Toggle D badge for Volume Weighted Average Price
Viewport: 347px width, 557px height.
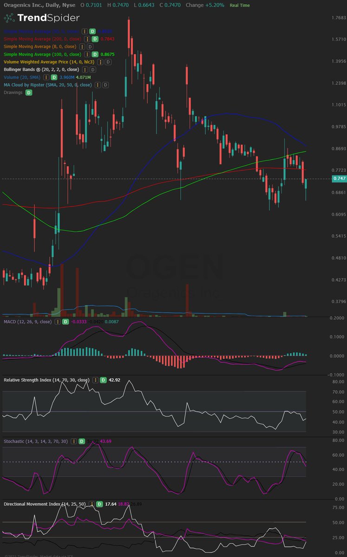click(x=107, y=62)
